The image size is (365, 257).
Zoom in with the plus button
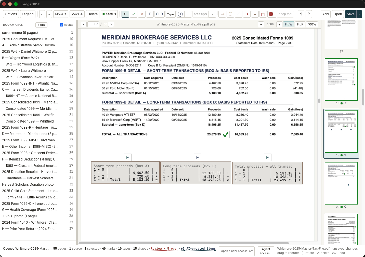coord(279,24)
